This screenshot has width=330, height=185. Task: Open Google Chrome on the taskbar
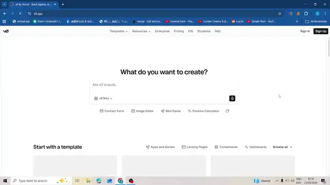point(120,180)
